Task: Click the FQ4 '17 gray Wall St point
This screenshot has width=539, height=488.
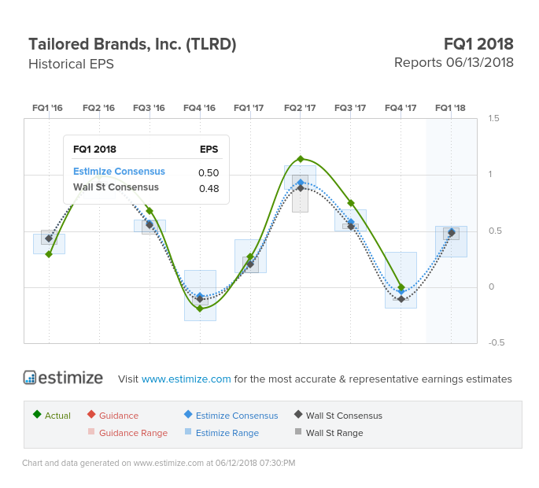Action: (401, 299)
